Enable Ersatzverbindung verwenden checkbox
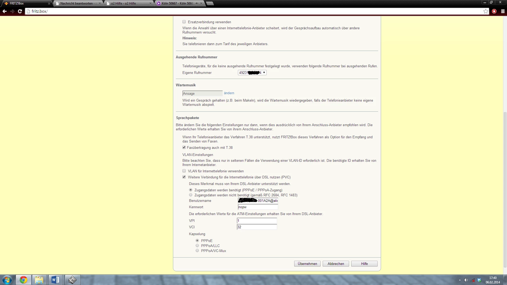 pos(184,22)
